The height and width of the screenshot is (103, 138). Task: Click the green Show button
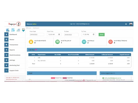(x=102, y=35)
